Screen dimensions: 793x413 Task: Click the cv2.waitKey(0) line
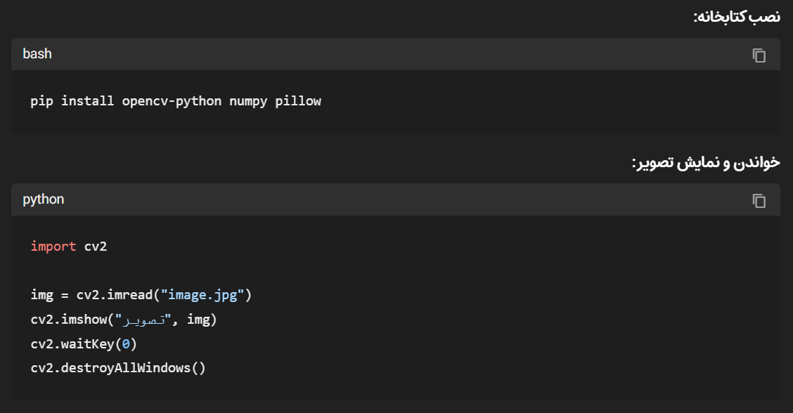(84, 343)
